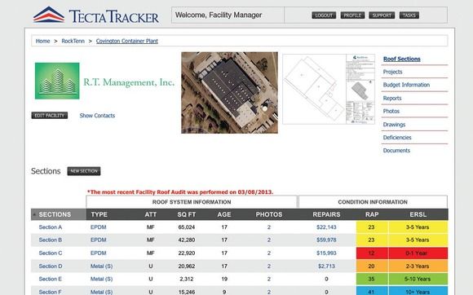Add a section with NEW SECTION button
The width and height of the screenshot is (473, 295).
point(84,171)
